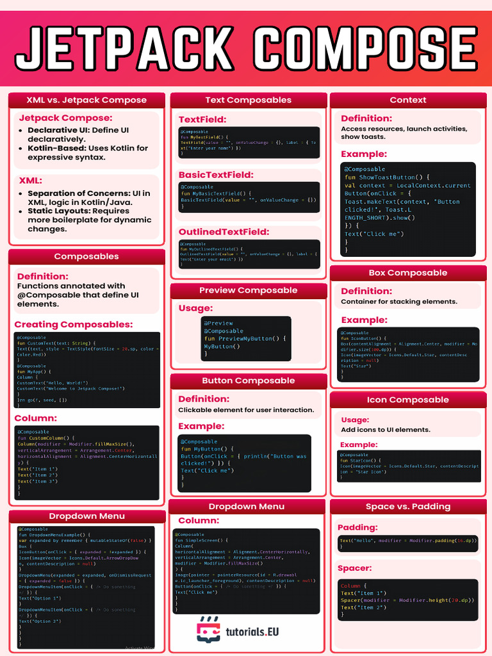This screenshot has width=492, height=656.
Task: Click the 'Context' section header
Action: (x=408, y=100)
